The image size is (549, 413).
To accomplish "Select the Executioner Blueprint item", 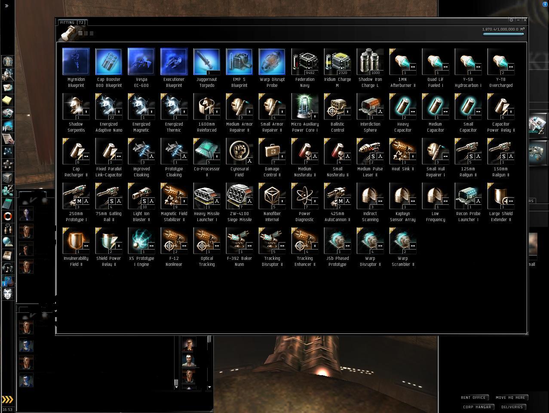I will coord(174,67).
